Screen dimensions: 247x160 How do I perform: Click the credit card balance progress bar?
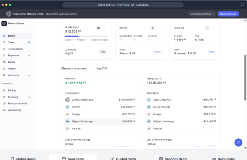[86, 36]
